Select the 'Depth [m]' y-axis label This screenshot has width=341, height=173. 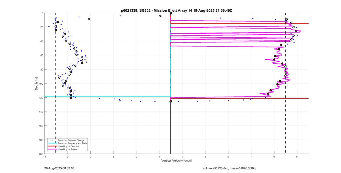coord(36,84)
